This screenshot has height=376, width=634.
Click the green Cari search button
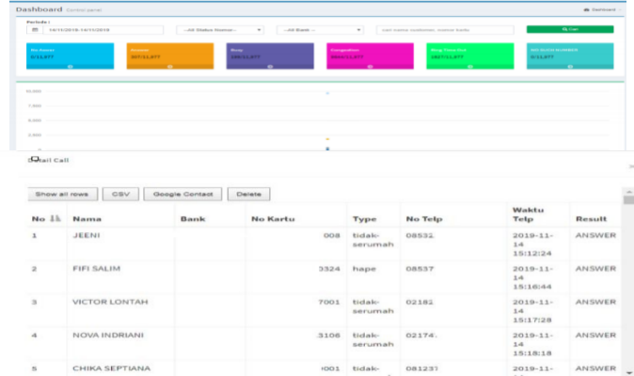(x=570, y=29)
